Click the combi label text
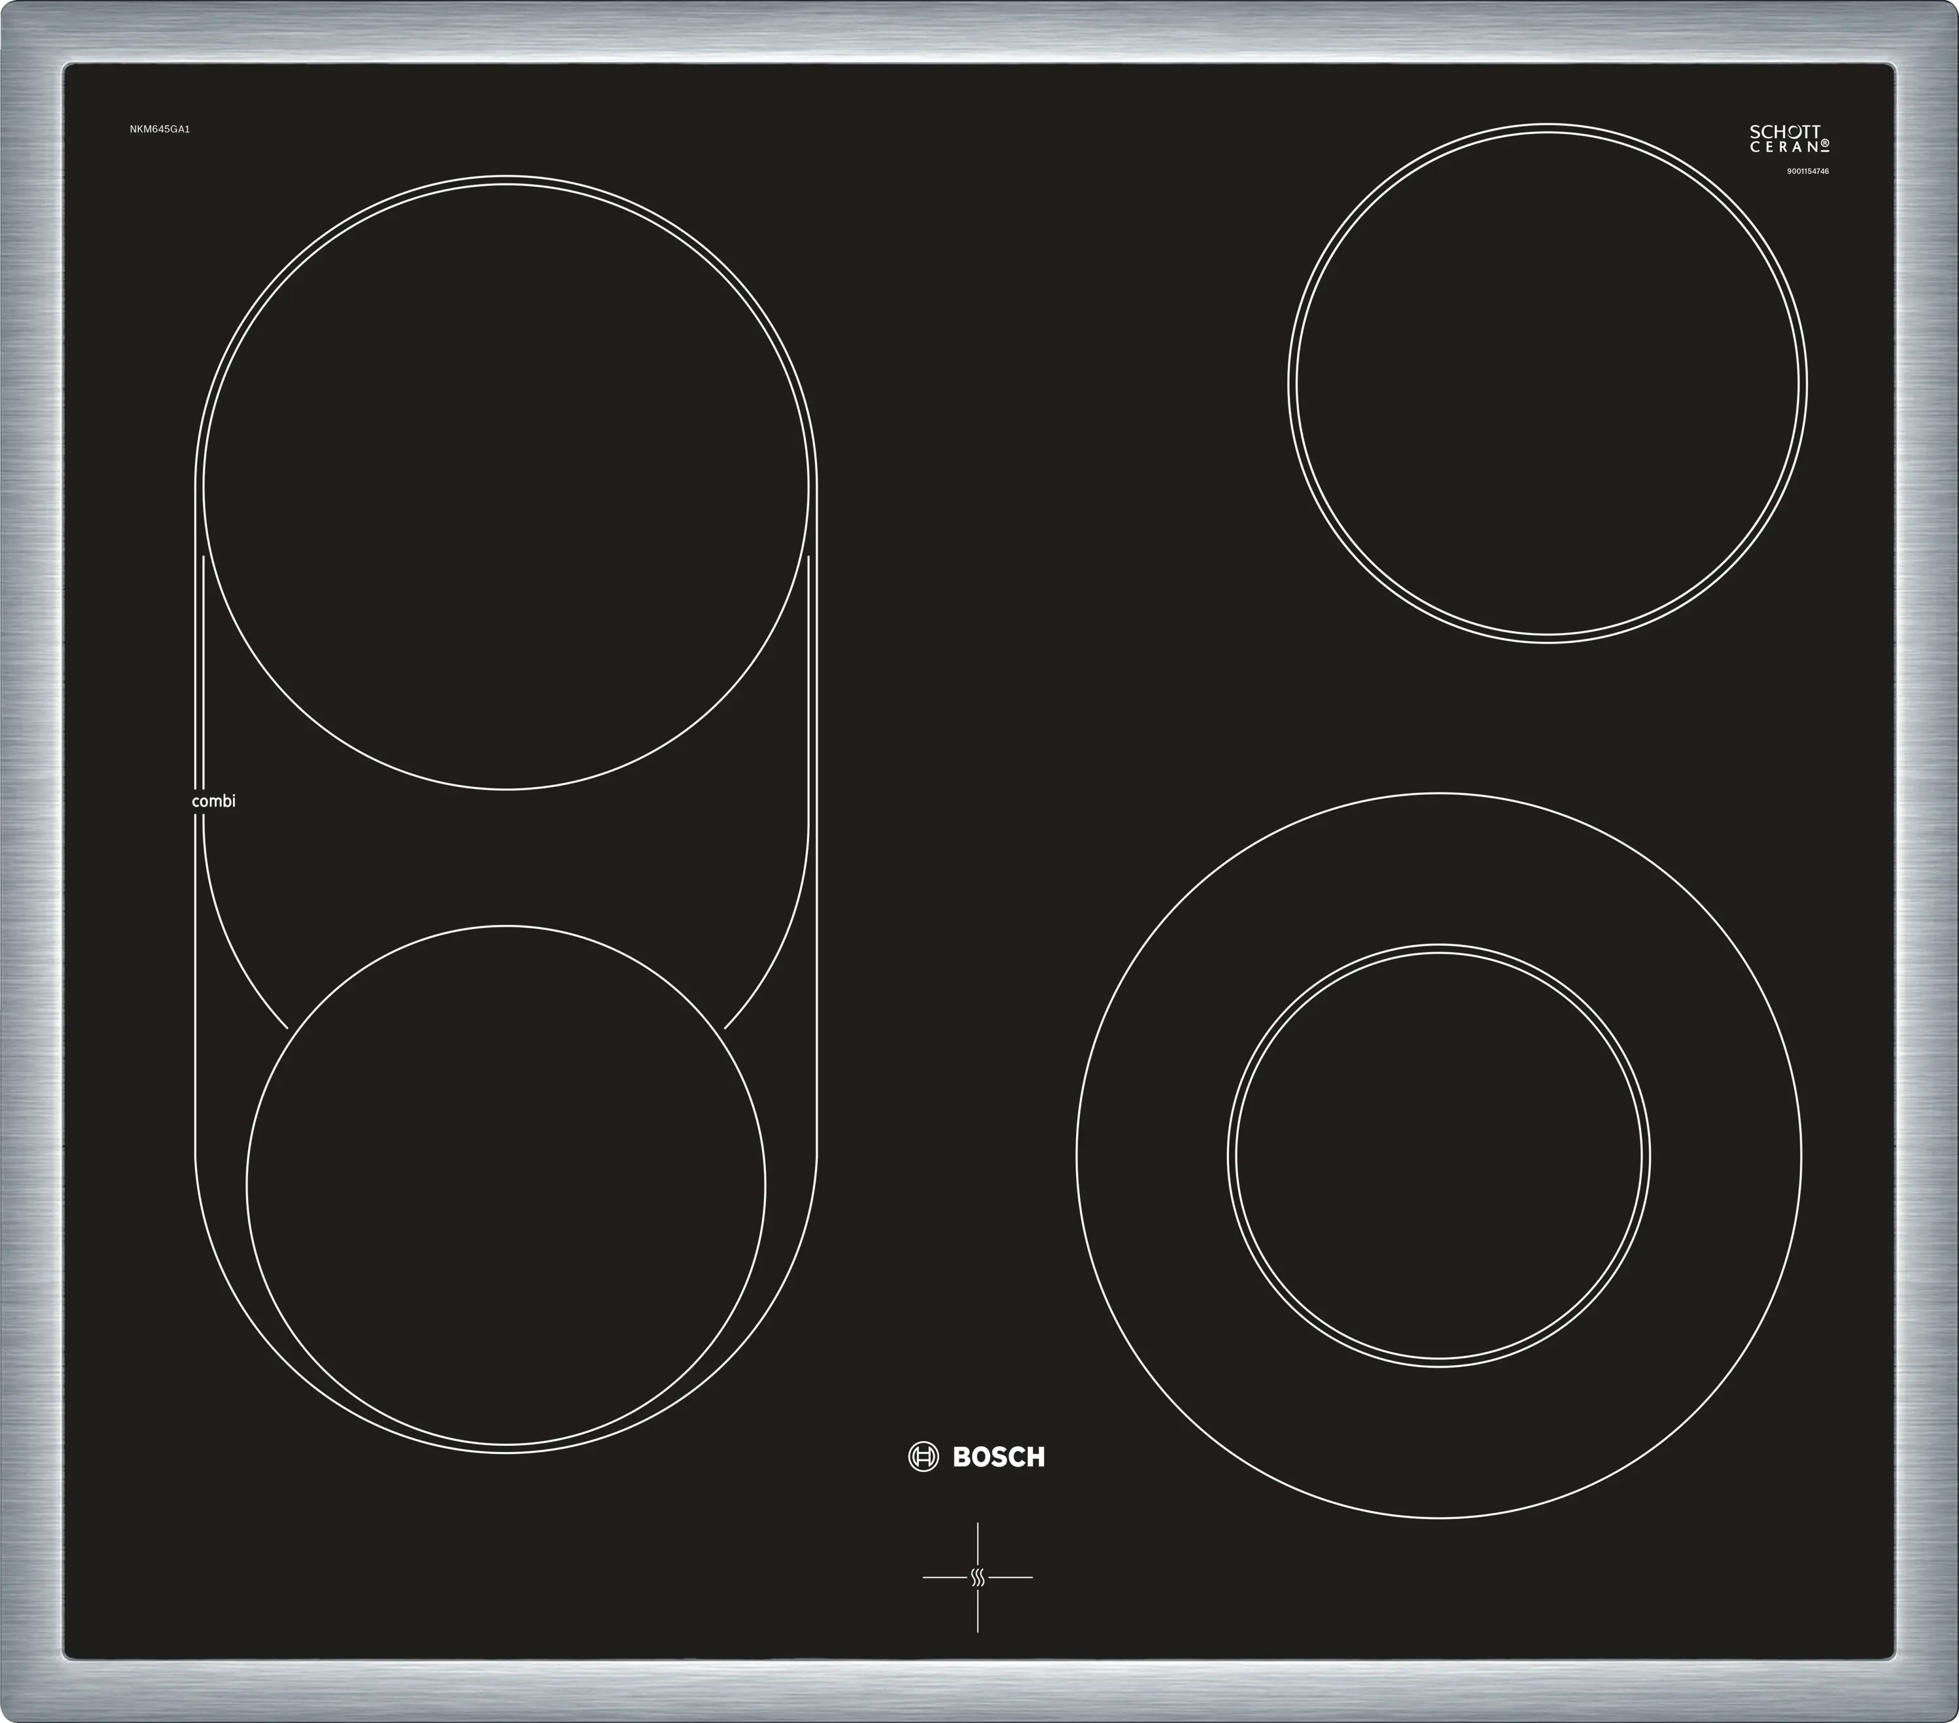Screen dimensions: 1959x1723 tap(213, 801)
